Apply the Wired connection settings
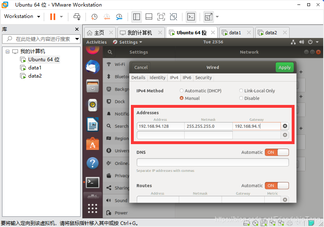324x227 pixels. [285, 67]
